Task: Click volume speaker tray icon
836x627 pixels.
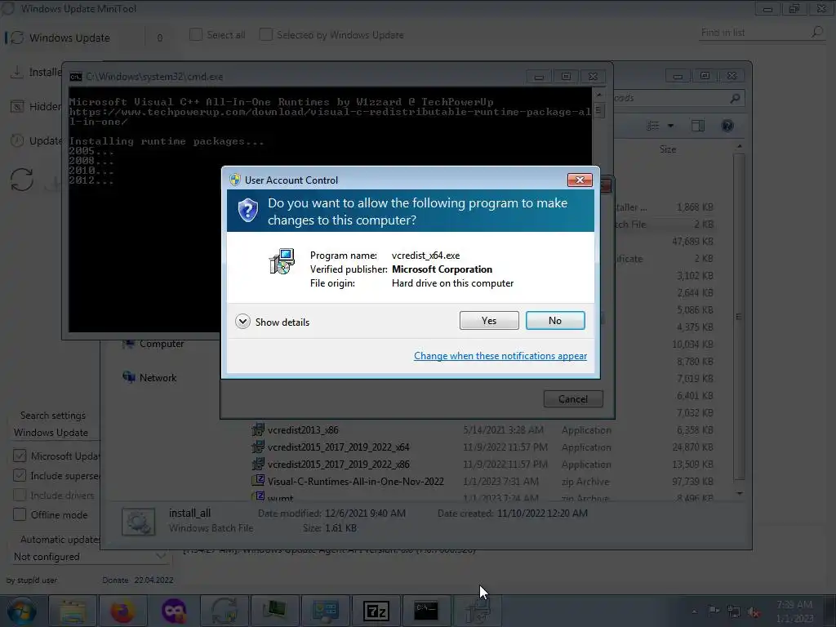Action: (x=754, y=612)
